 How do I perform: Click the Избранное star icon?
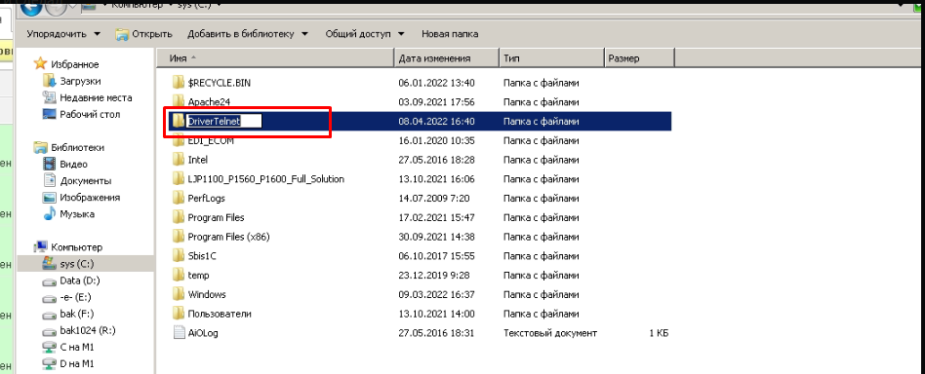[x=40, y=63]
